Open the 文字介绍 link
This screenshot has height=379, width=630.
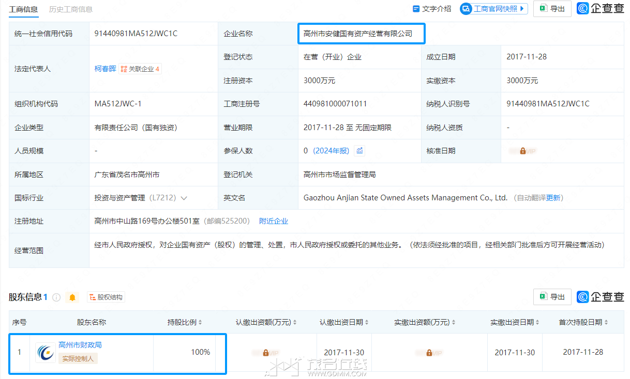(x=432, y=9)
